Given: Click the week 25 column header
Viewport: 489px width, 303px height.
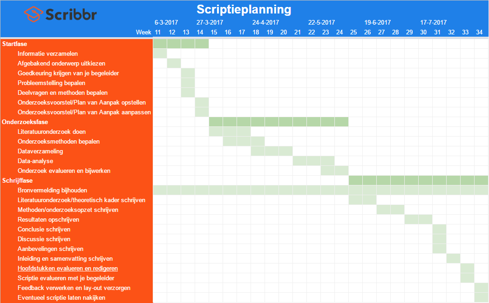Looking at the screenshot, I should click(x=353, y=32).
